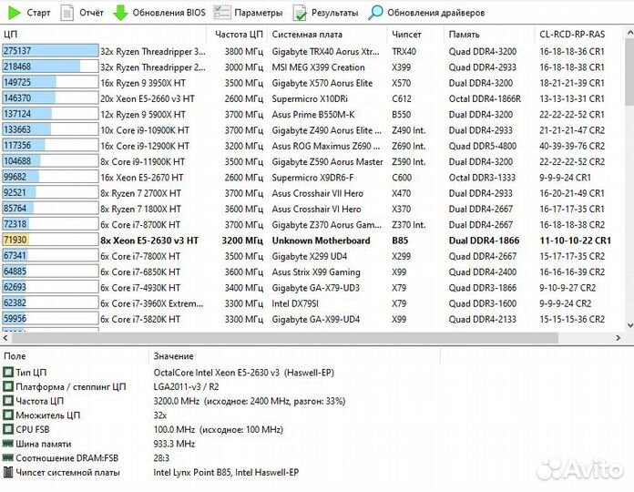Sort by the Чипсет column header

click(x=415, y=35)
